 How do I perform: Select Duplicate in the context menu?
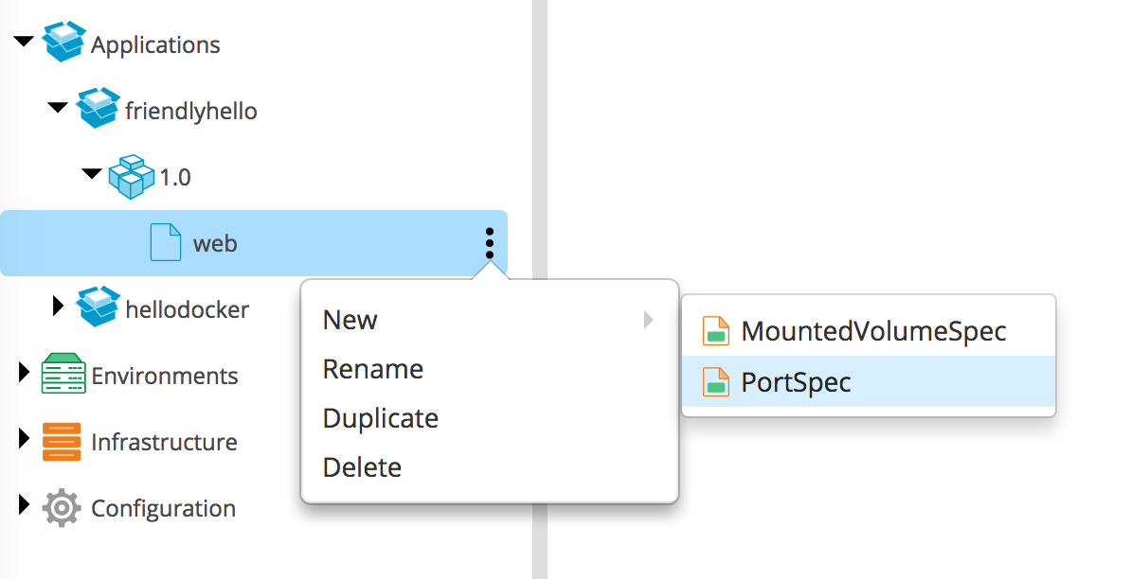tap(381, 418)
